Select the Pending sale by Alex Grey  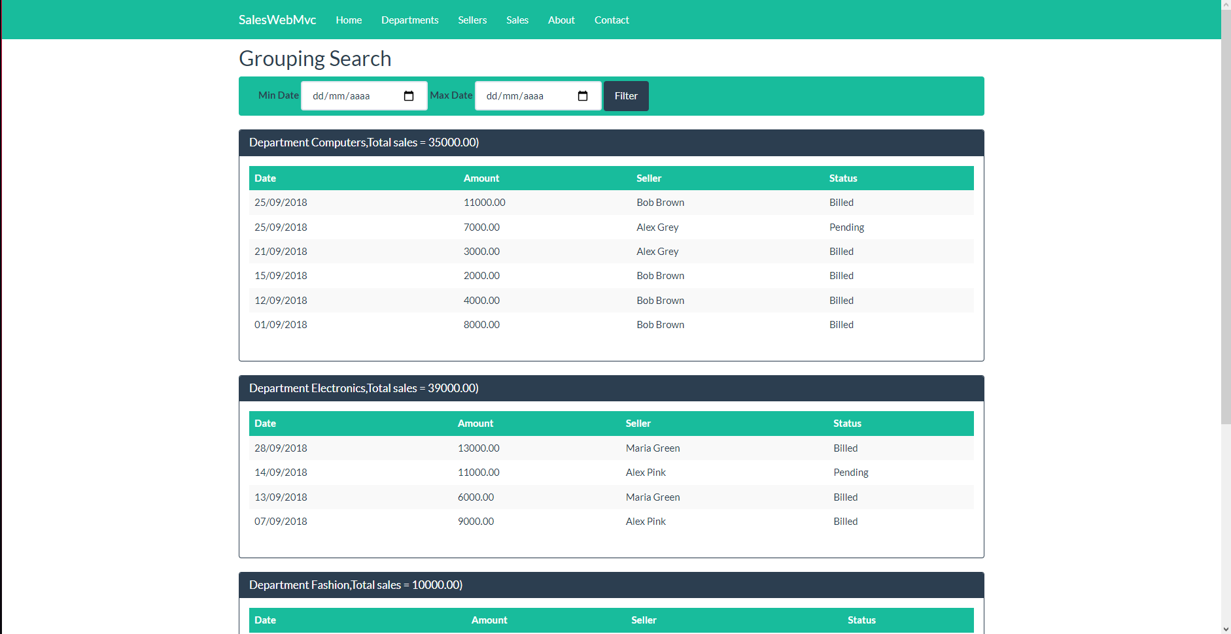pos(610,227)
